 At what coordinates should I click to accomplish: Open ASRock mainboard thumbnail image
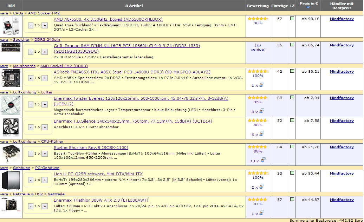pyautogui.click(x=11, y=78)
